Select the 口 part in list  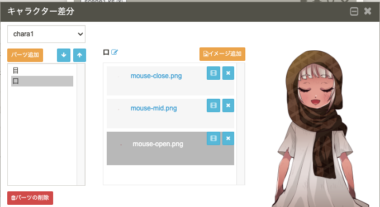click(x=42, y=81)
